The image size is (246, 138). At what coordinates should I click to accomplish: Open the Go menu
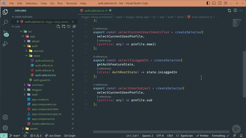[52, 3]
